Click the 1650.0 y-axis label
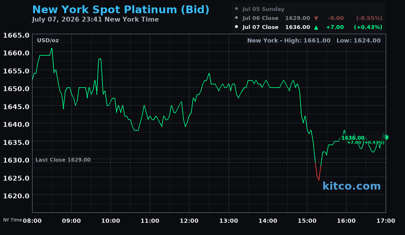405x235 pixels. [16, 89]
